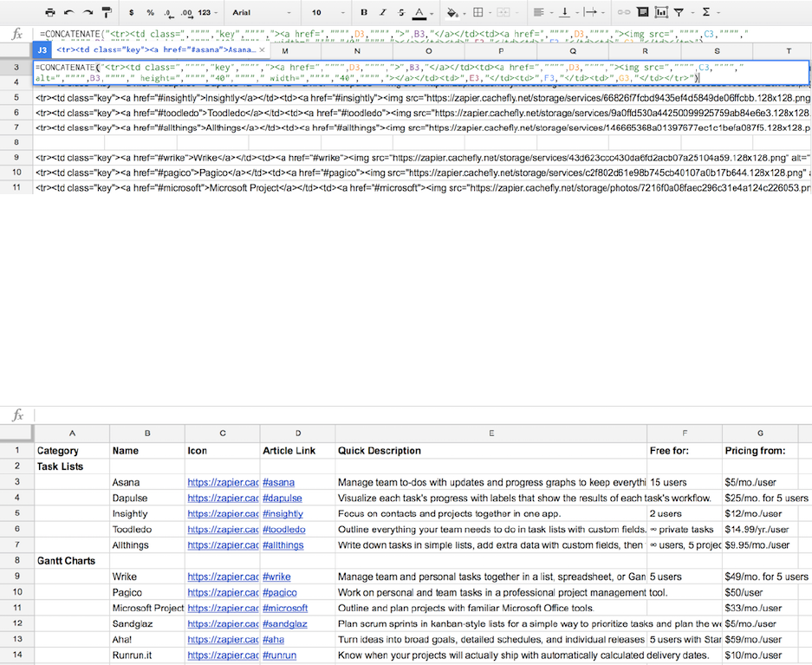Open the fill color picker
The width and height of the screenshot is (812, 665).
coord(455,12)
